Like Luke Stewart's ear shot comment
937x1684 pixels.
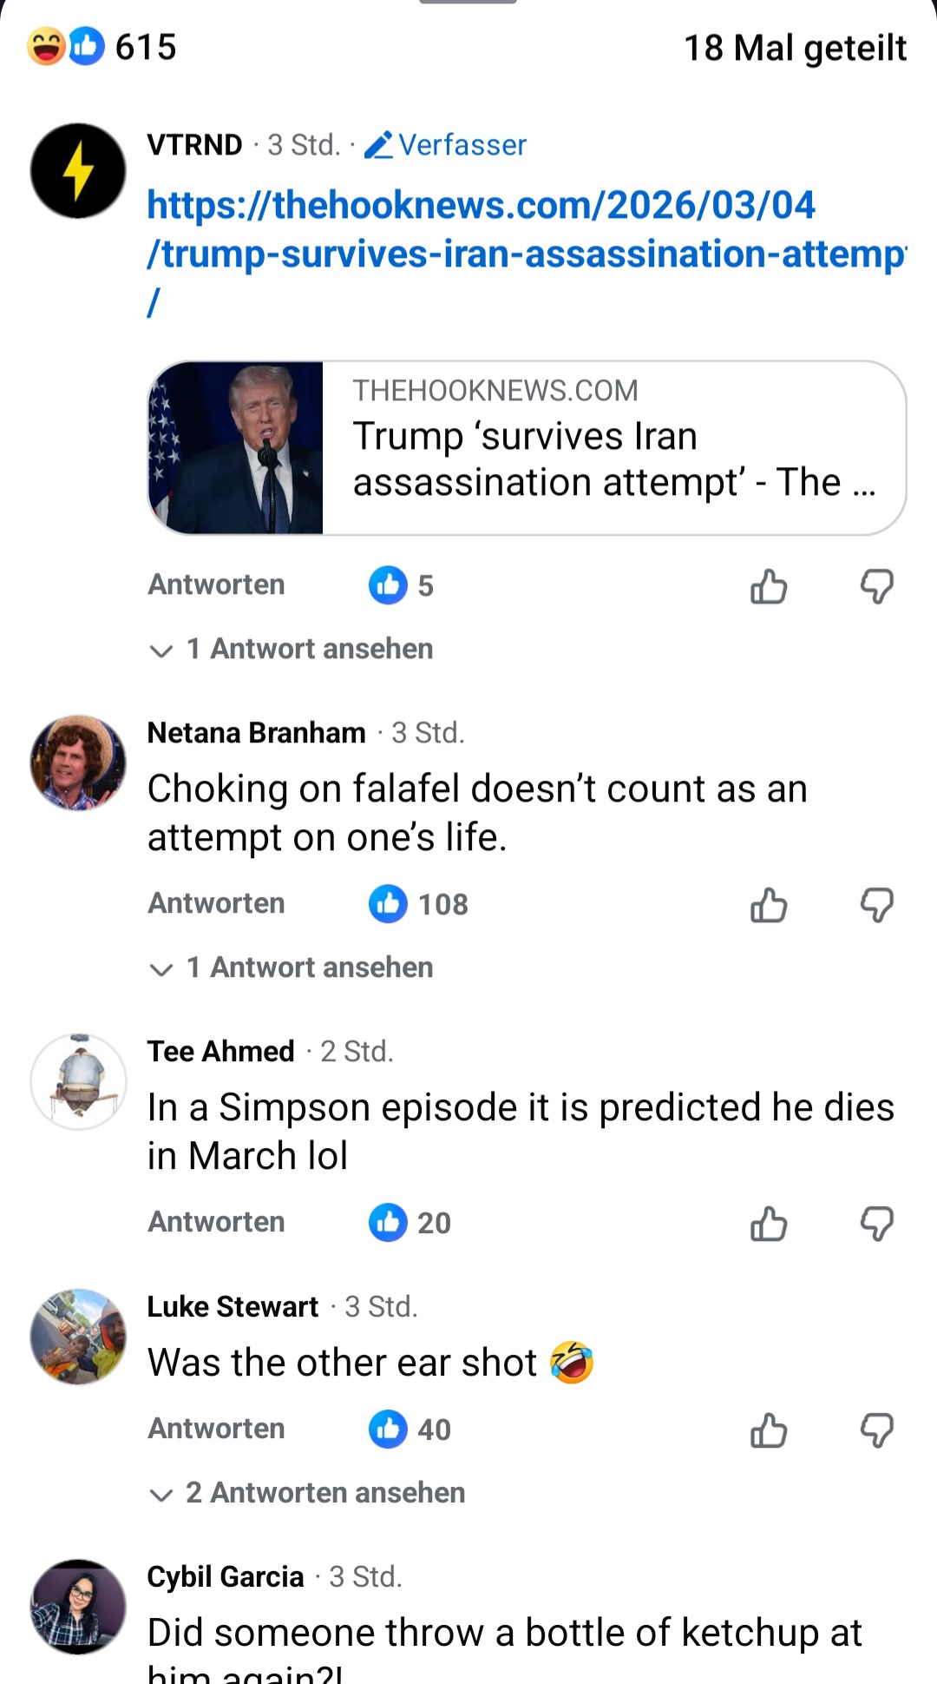coord(769,1430)
